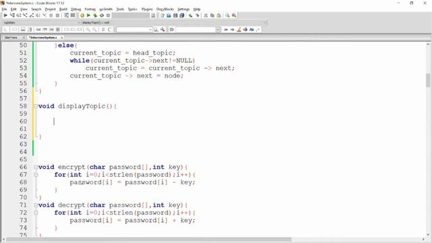Image resolution: width=432 pixels, height=243 pixels.
Task: Open the Build menu
Action: (x=63, y=9)
